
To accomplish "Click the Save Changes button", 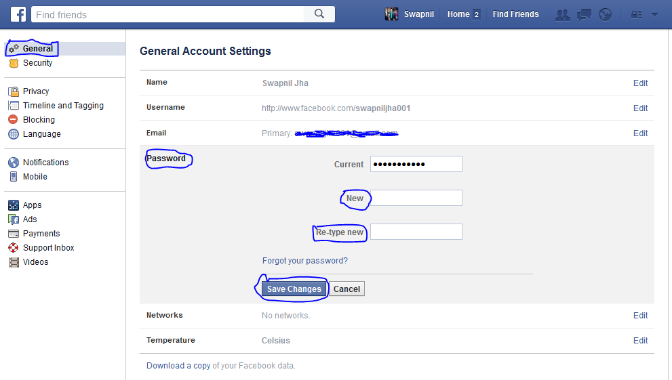I will [294, 289].
